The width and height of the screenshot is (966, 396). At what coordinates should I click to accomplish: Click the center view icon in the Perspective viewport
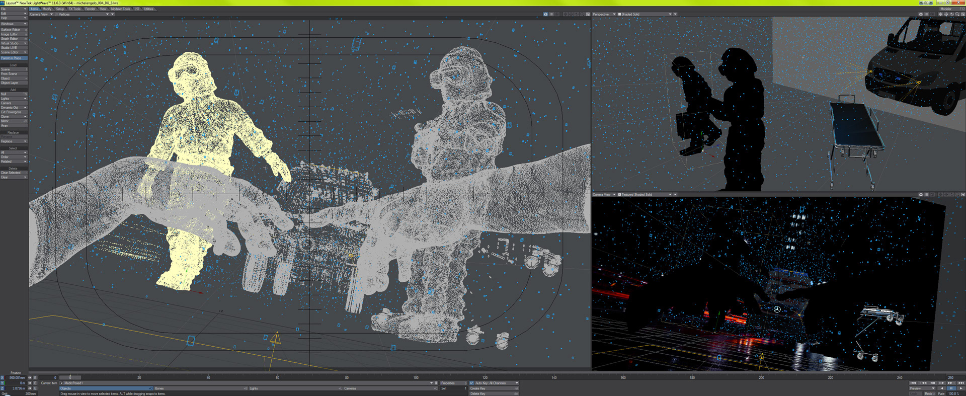940,14
